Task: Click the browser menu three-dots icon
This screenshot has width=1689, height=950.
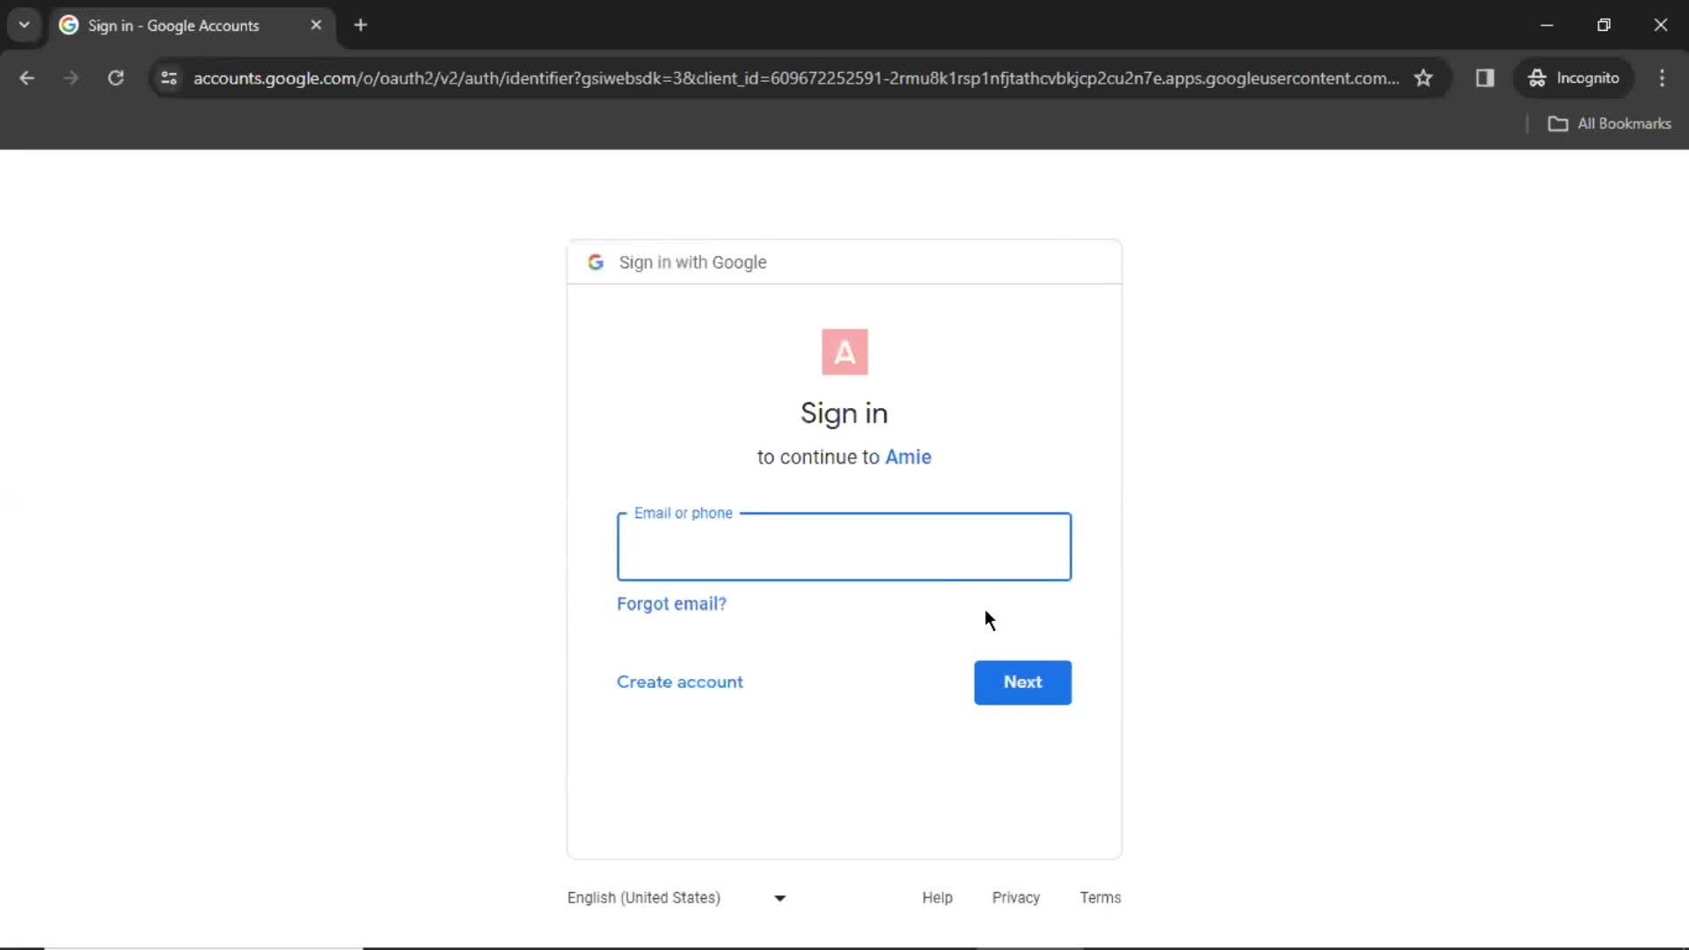Action: tap(1663, 77)
